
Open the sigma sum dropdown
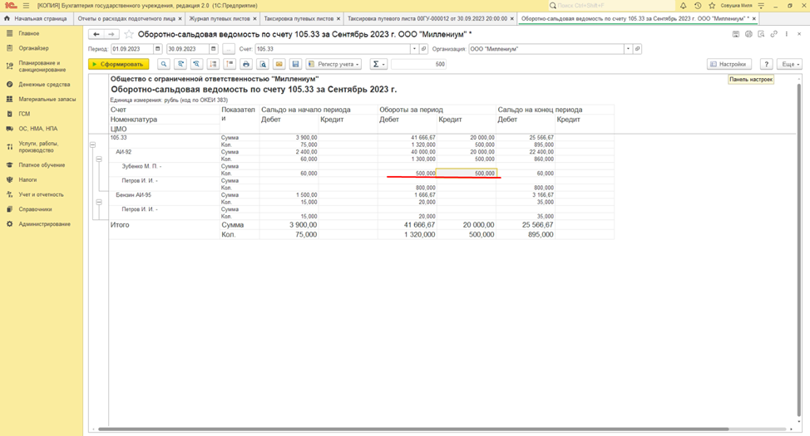click(x=378, y=64)
